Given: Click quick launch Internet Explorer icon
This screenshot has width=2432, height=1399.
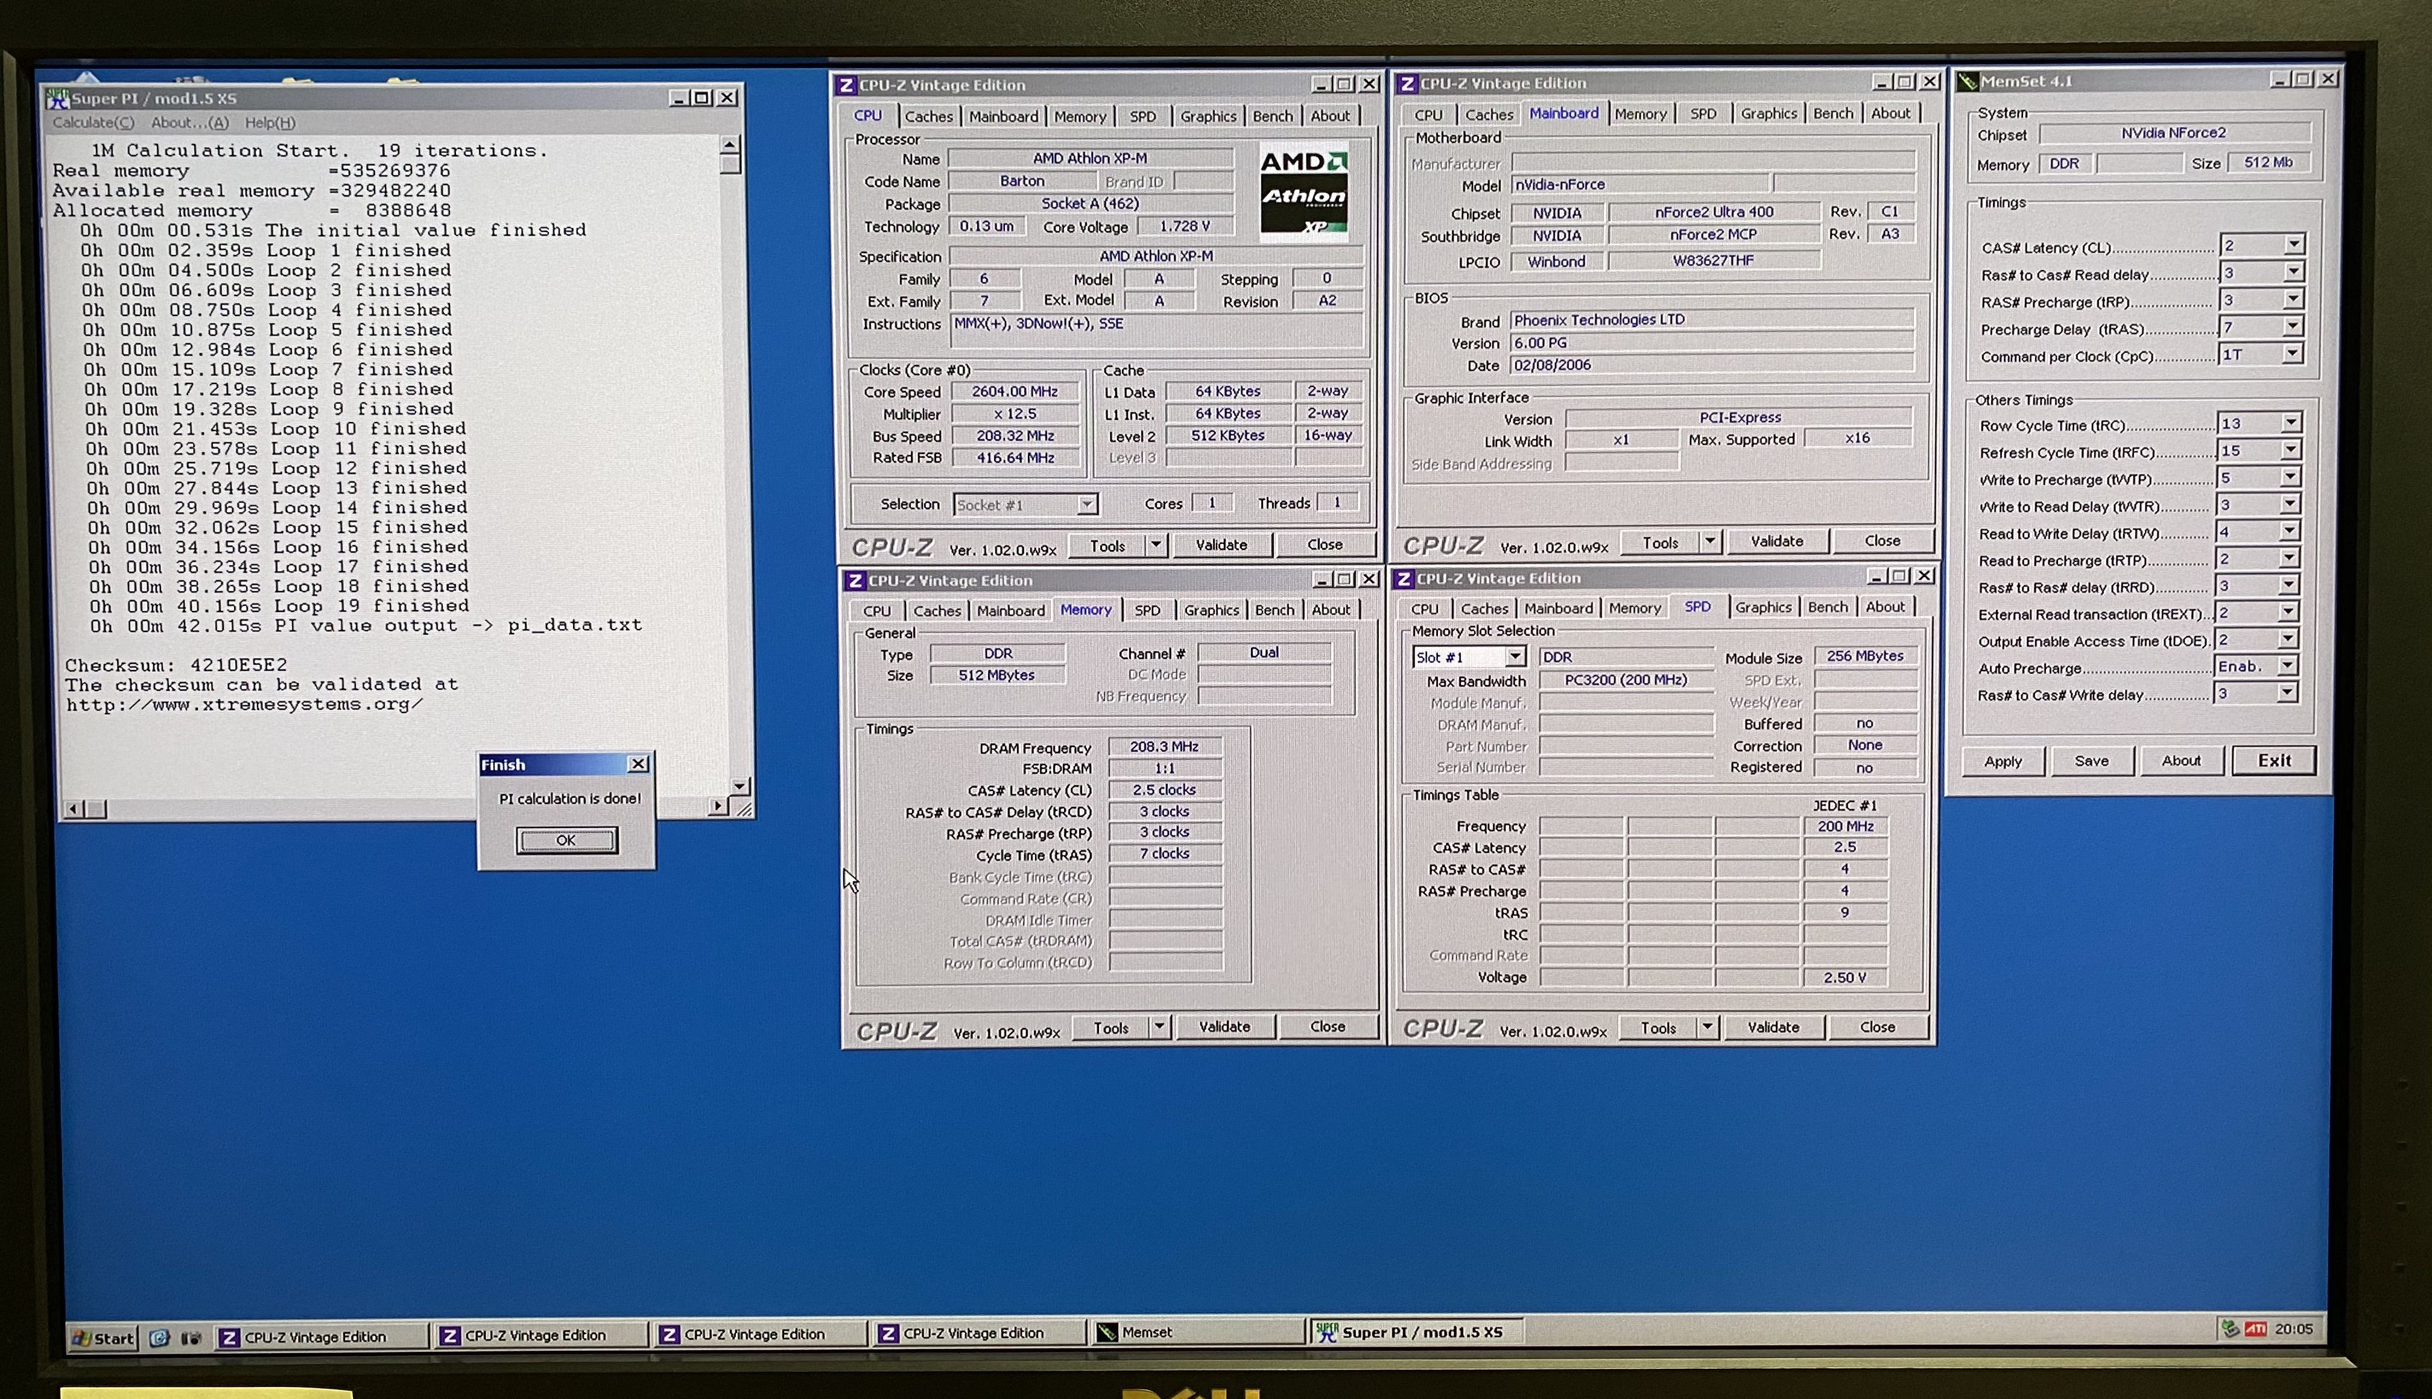Looking at the screenshot, I should (159, 1337).
